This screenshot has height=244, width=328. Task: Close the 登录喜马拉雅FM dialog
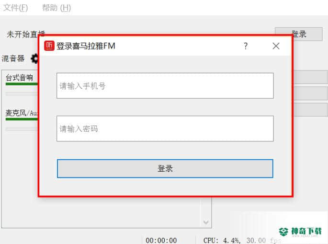point(276,46)
